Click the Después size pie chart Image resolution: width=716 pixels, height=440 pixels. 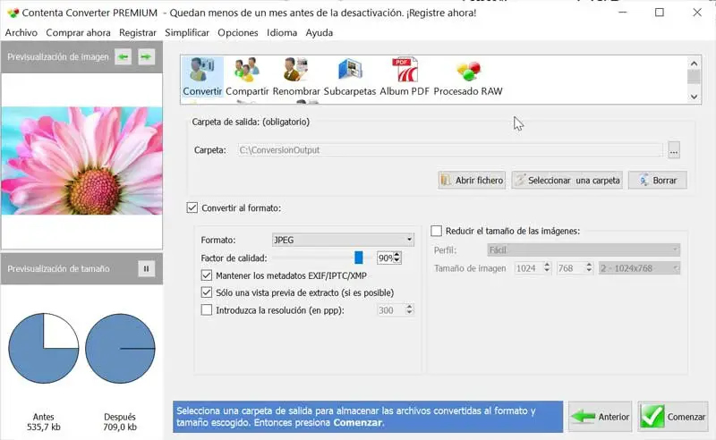coord(120,348)
